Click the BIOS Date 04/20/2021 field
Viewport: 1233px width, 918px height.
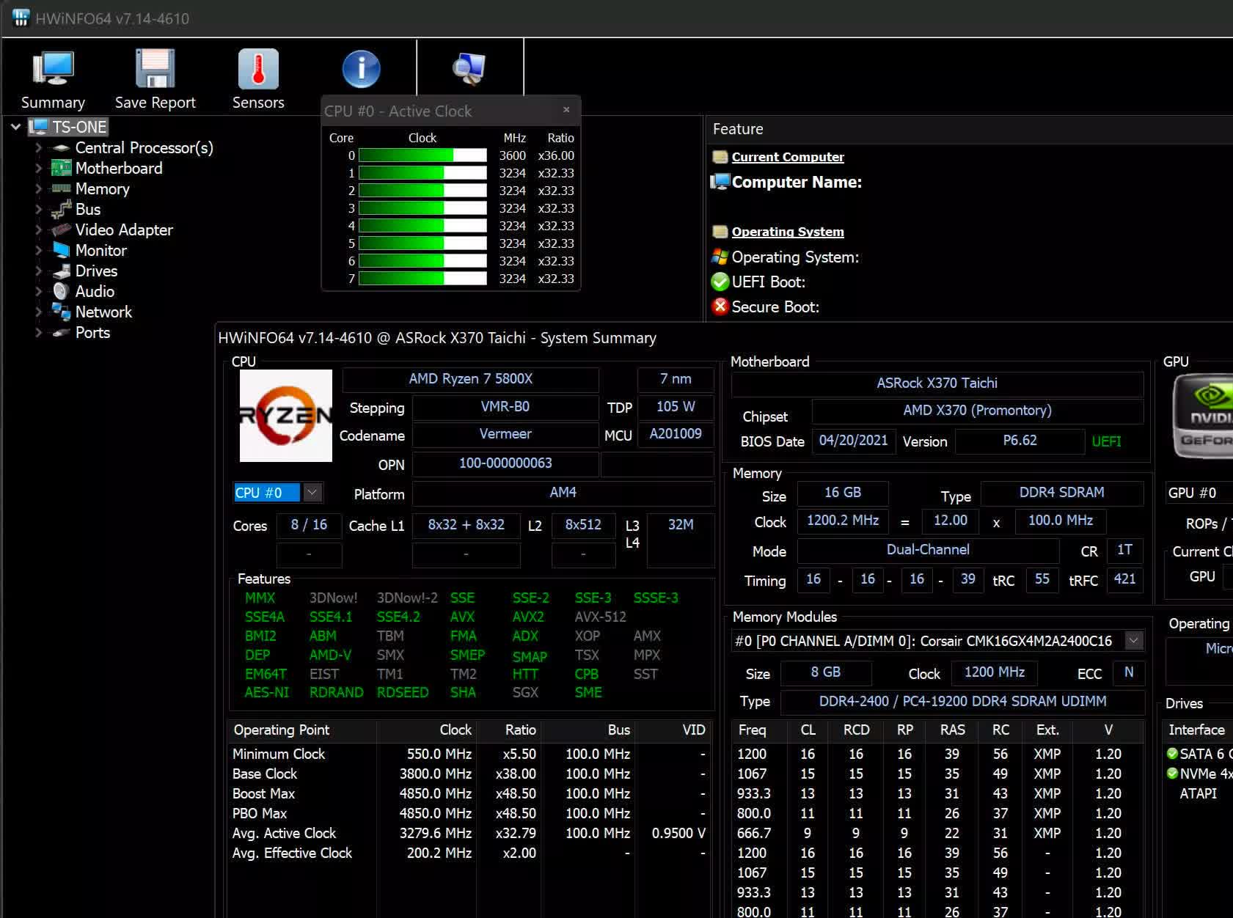tap(854, 441)
